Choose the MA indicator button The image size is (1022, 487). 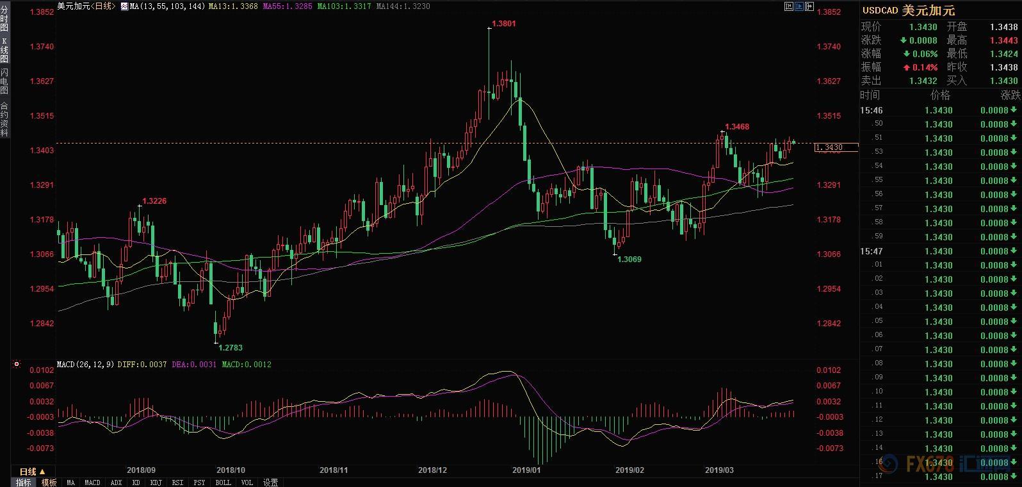pos(70,483)
